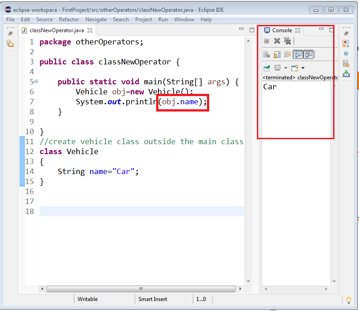Screen dimensions: 359x311
Task: Click the <terminated> classNewOperator launch label
Action: pyautogui.click(x=300, y=78)
